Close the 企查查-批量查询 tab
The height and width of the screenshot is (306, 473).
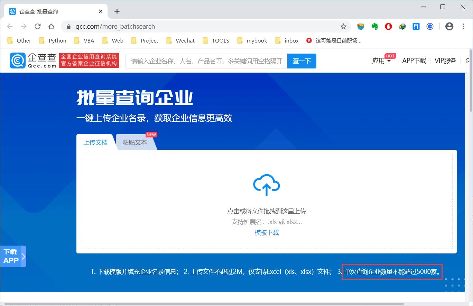click(101, 11)
